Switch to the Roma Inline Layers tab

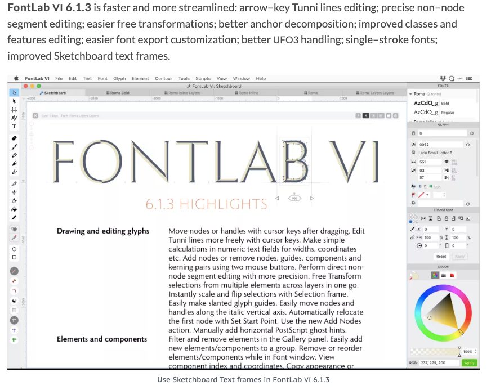point(182,93)
